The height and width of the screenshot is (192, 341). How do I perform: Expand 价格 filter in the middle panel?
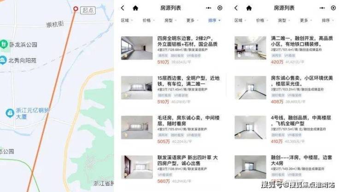148,20
